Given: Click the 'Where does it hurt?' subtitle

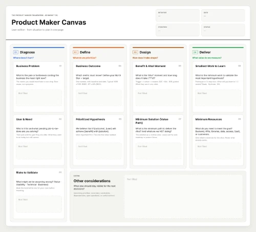Looking at the screenshot, I should 24,58.
